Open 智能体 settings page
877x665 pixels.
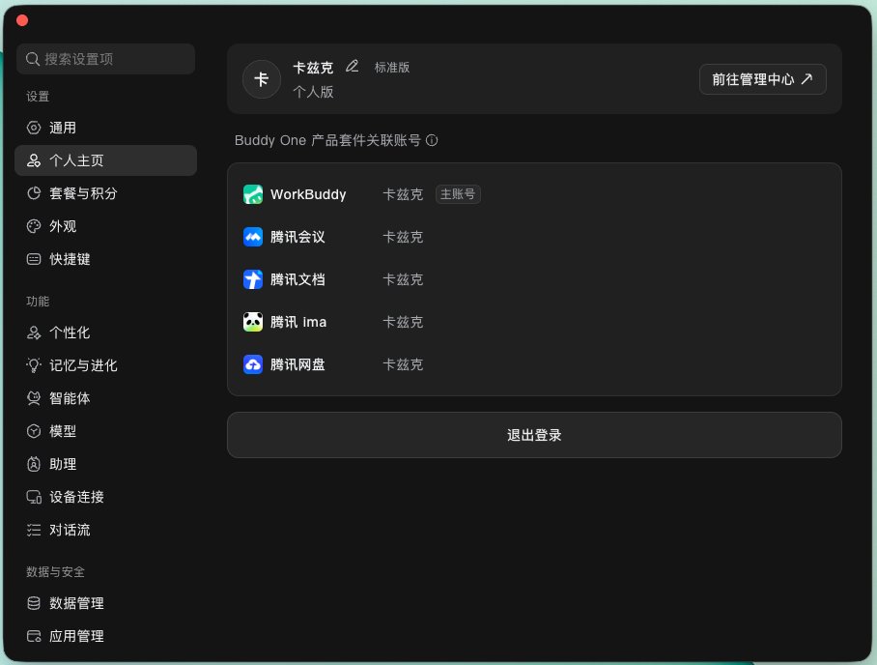click(105, 398)
